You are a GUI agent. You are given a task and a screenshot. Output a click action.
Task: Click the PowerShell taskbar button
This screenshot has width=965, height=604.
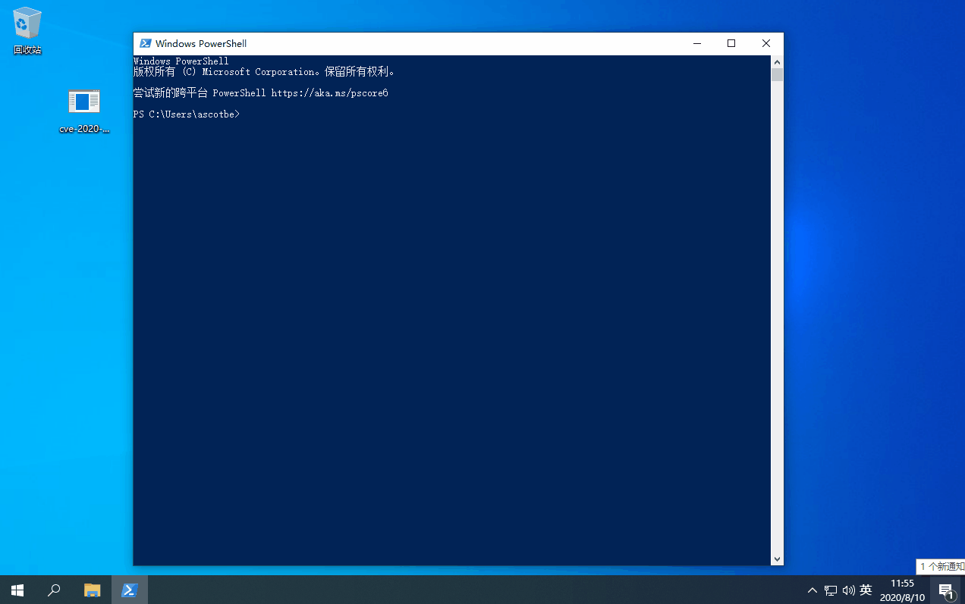point(130,590)
